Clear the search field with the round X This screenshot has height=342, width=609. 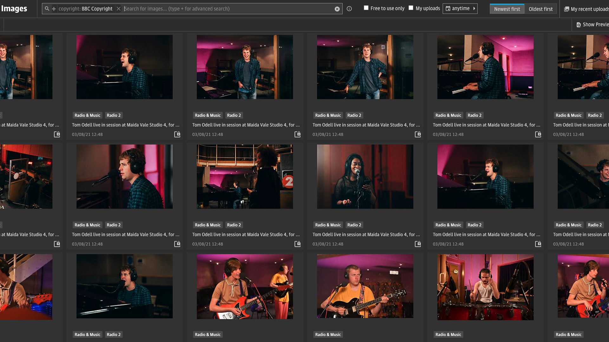(337, 9)
